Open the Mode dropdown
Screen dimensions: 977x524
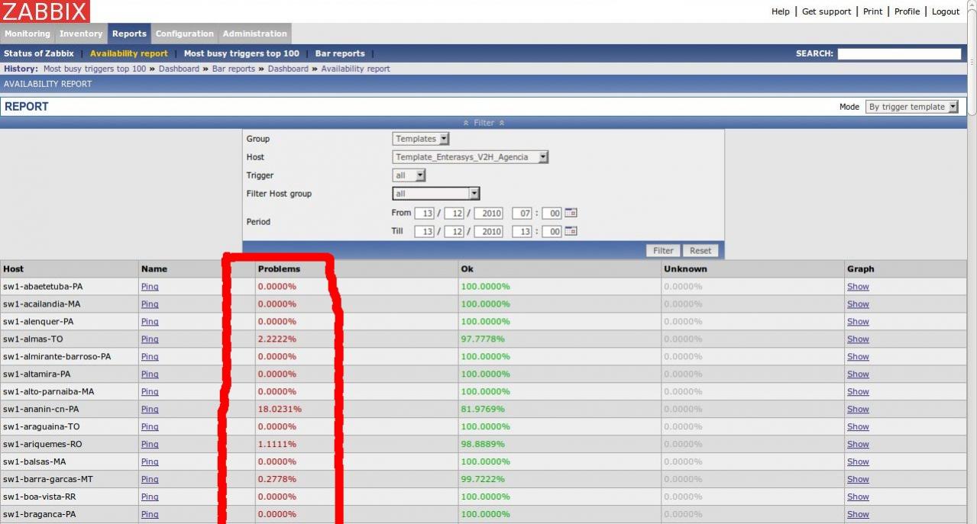[912, 107]
